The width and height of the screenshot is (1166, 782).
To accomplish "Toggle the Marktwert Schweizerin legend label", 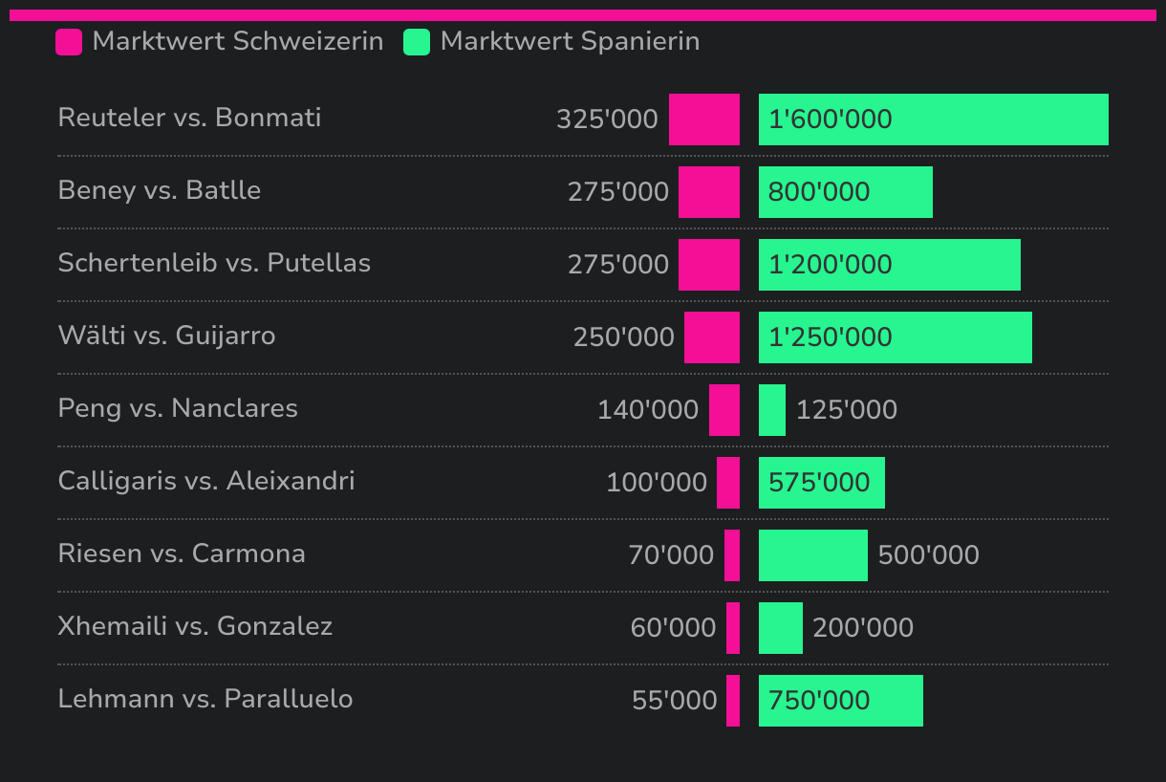I will tap(238, 42).
